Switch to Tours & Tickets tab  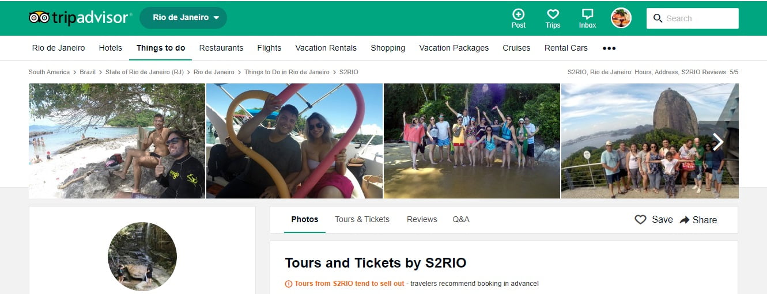pyautogui.click(x=362, y=219)
